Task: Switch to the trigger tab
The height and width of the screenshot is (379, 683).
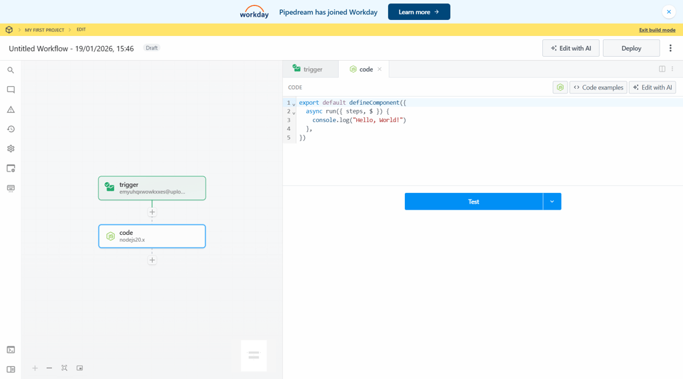Action: pos(311,69)
